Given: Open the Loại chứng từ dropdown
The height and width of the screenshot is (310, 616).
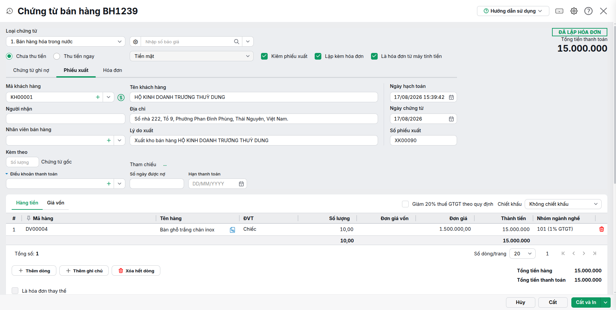Looking at the screenshot, I should click(x=66, y=42).
